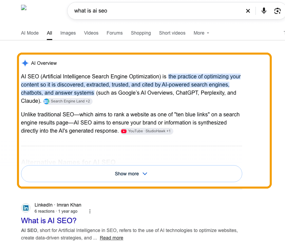Open image search with the camera lens icon
The image size is (285, 251).
coord(278,11)
